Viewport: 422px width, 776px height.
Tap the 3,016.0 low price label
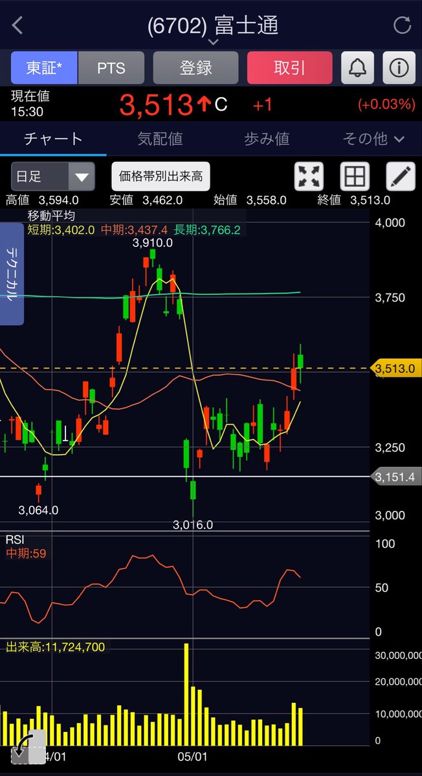pos(193,525)
